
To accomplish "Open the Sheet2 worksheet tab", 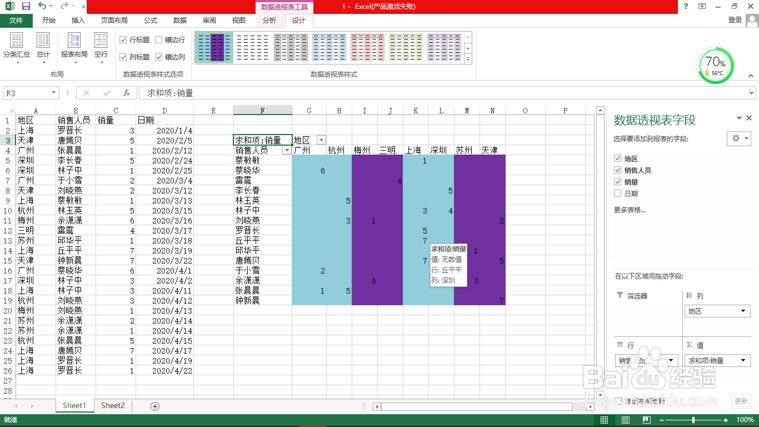I will coord(112,405).
